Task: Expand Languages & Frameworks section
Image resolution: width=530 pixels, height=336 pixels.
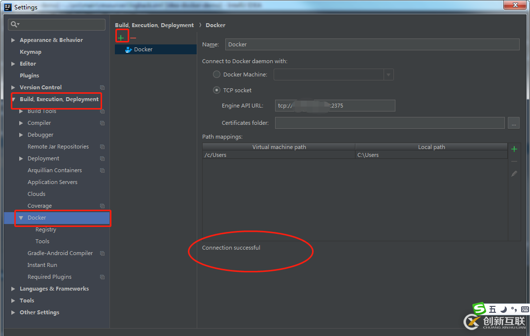Action: pyautogui.click(x=13, y=289)
